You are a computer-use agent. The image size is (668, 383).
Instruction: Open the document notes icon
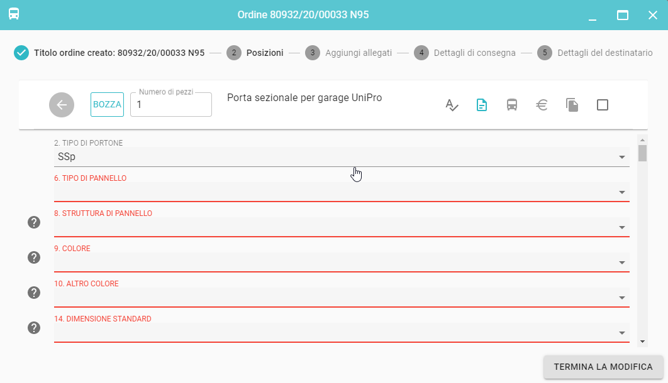482,105
